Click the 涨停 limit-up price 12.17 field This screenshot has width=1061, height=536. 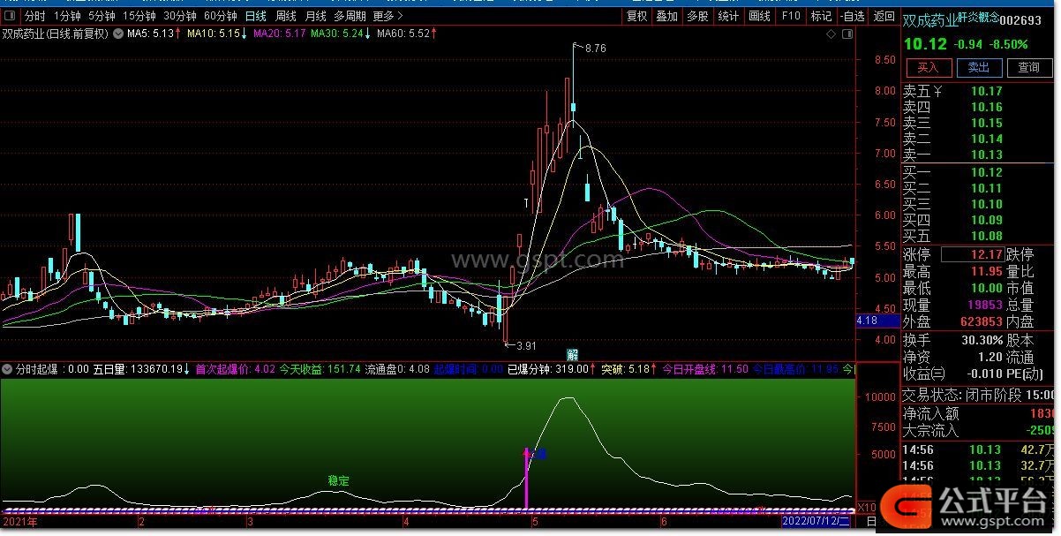[x=973, y=255]
